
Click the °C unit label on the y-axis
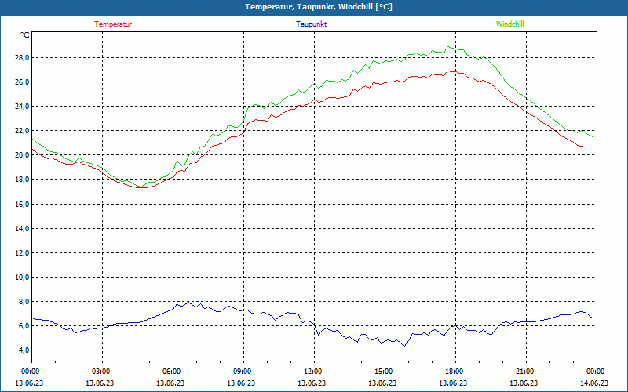coord(25,35)
